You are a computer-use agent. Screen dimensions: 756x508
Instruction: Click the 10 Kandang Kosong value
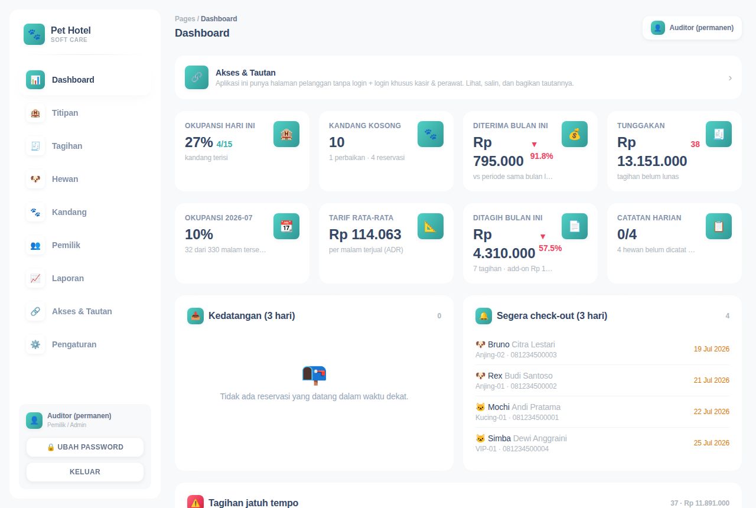(x=337, y=142)
